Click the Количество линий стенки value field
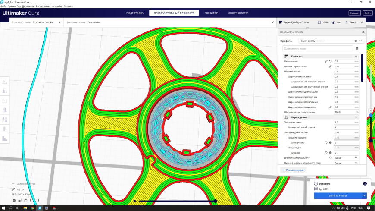The width and height of the screenshot is (375, 211). point(346,127)
